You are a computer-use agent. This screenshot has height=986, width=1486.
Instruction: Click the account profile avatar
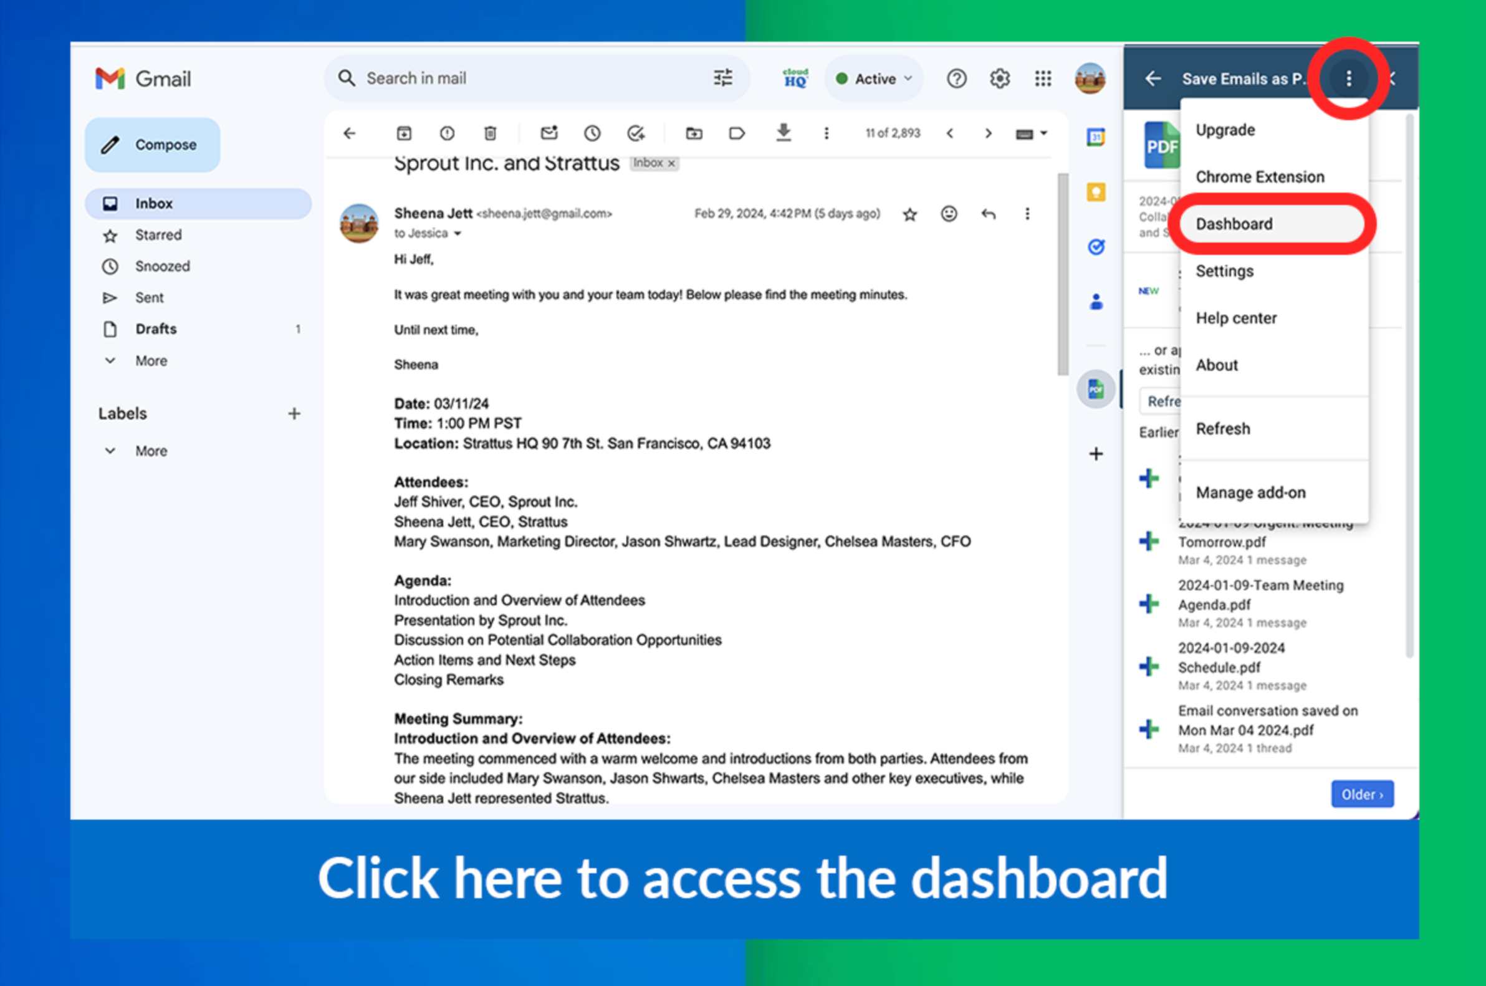(1090, 79)
